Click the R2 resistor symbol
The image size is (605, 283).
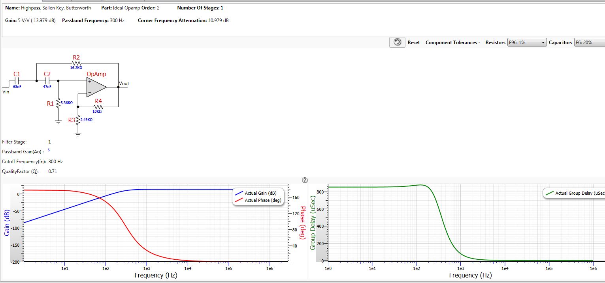click(x=76, y=63)
